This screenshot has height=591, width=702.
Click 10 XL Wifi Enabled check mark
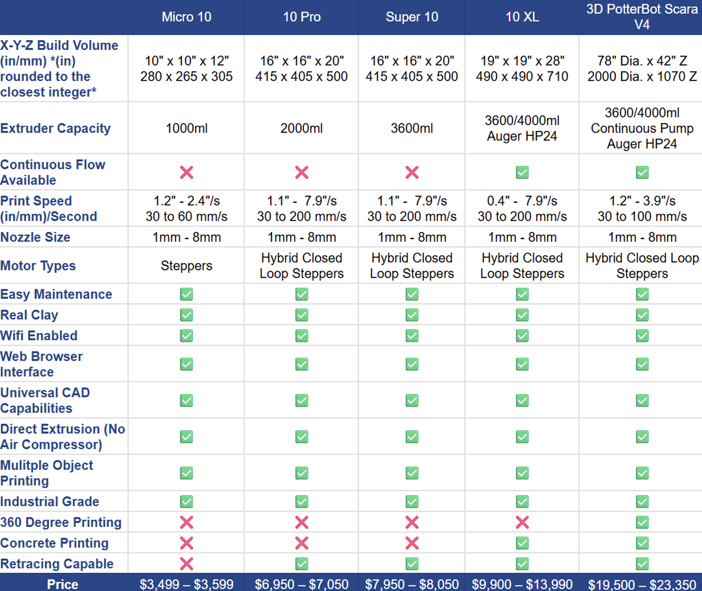(x=522, y=336)
